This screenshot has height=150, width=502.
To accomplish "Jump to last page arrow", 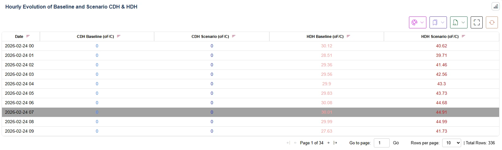I will point(336,143).
